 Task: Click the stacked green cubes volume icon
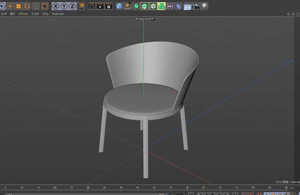(x=162, y=6)
